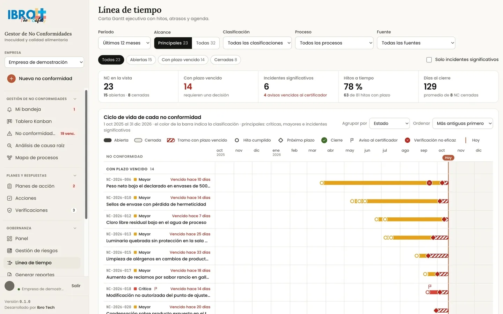
Task: Select the Principales 23 scope toggle
Action: pyautogui.click(x=173, y=43)
